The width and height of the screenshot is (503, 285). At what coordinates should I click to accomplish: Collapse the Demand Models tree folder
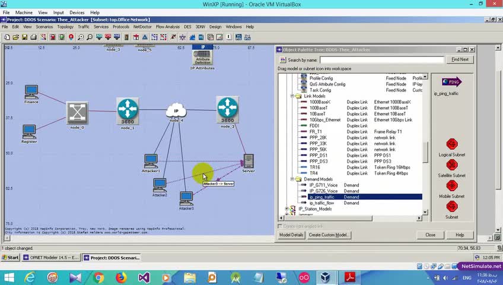pos(292,179)
